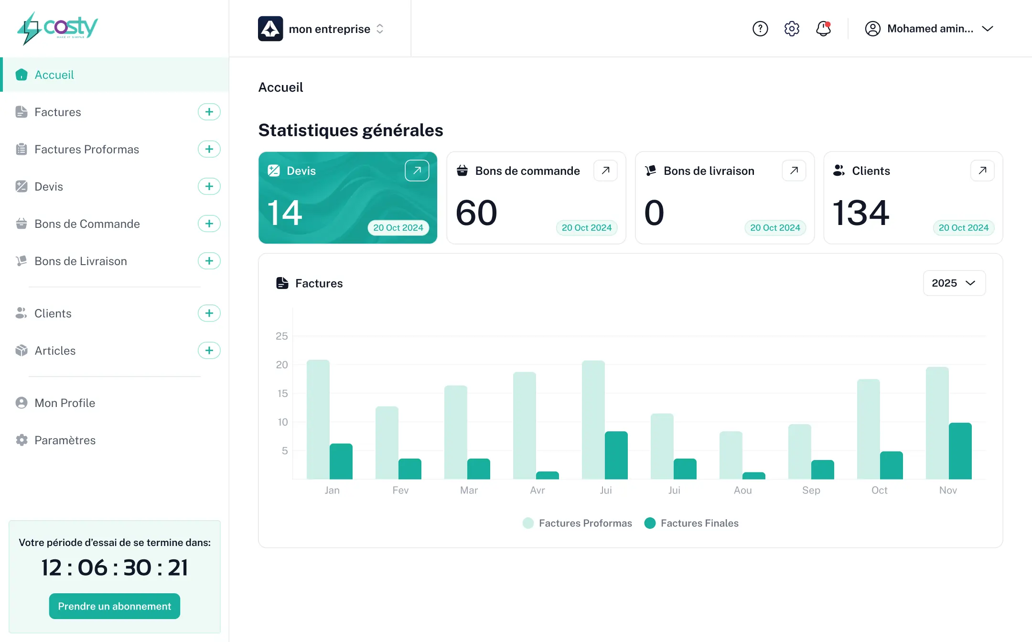The height and width of the screenshot is (642, 1032).
Task: Add new article via plus icon
Action: point(209,351)
